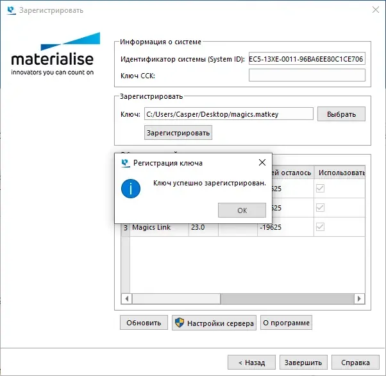
Task: Open Настройки сервера
Action: (214, 323)
